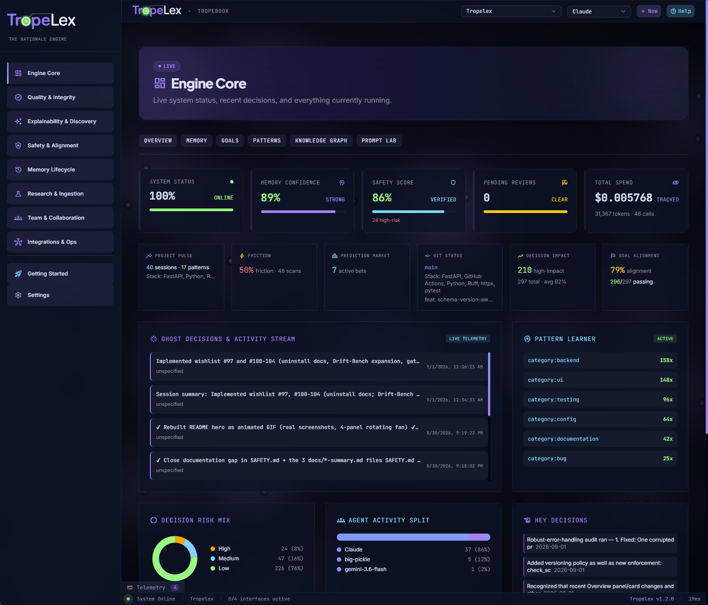Open the Tropelex project dropdown
The image size is (708, 605).
[x=511, y=11]
